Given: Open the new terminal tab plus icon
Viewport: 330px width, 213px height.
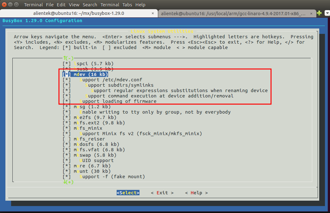Looking at the screenshot, I should 319,13.
